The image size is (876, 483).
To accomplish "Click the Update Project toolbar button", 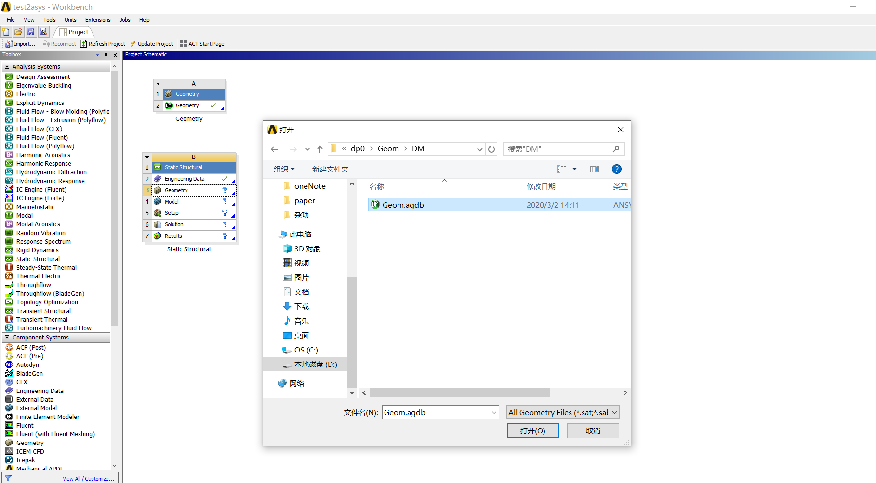I will (x=151, y=44).
